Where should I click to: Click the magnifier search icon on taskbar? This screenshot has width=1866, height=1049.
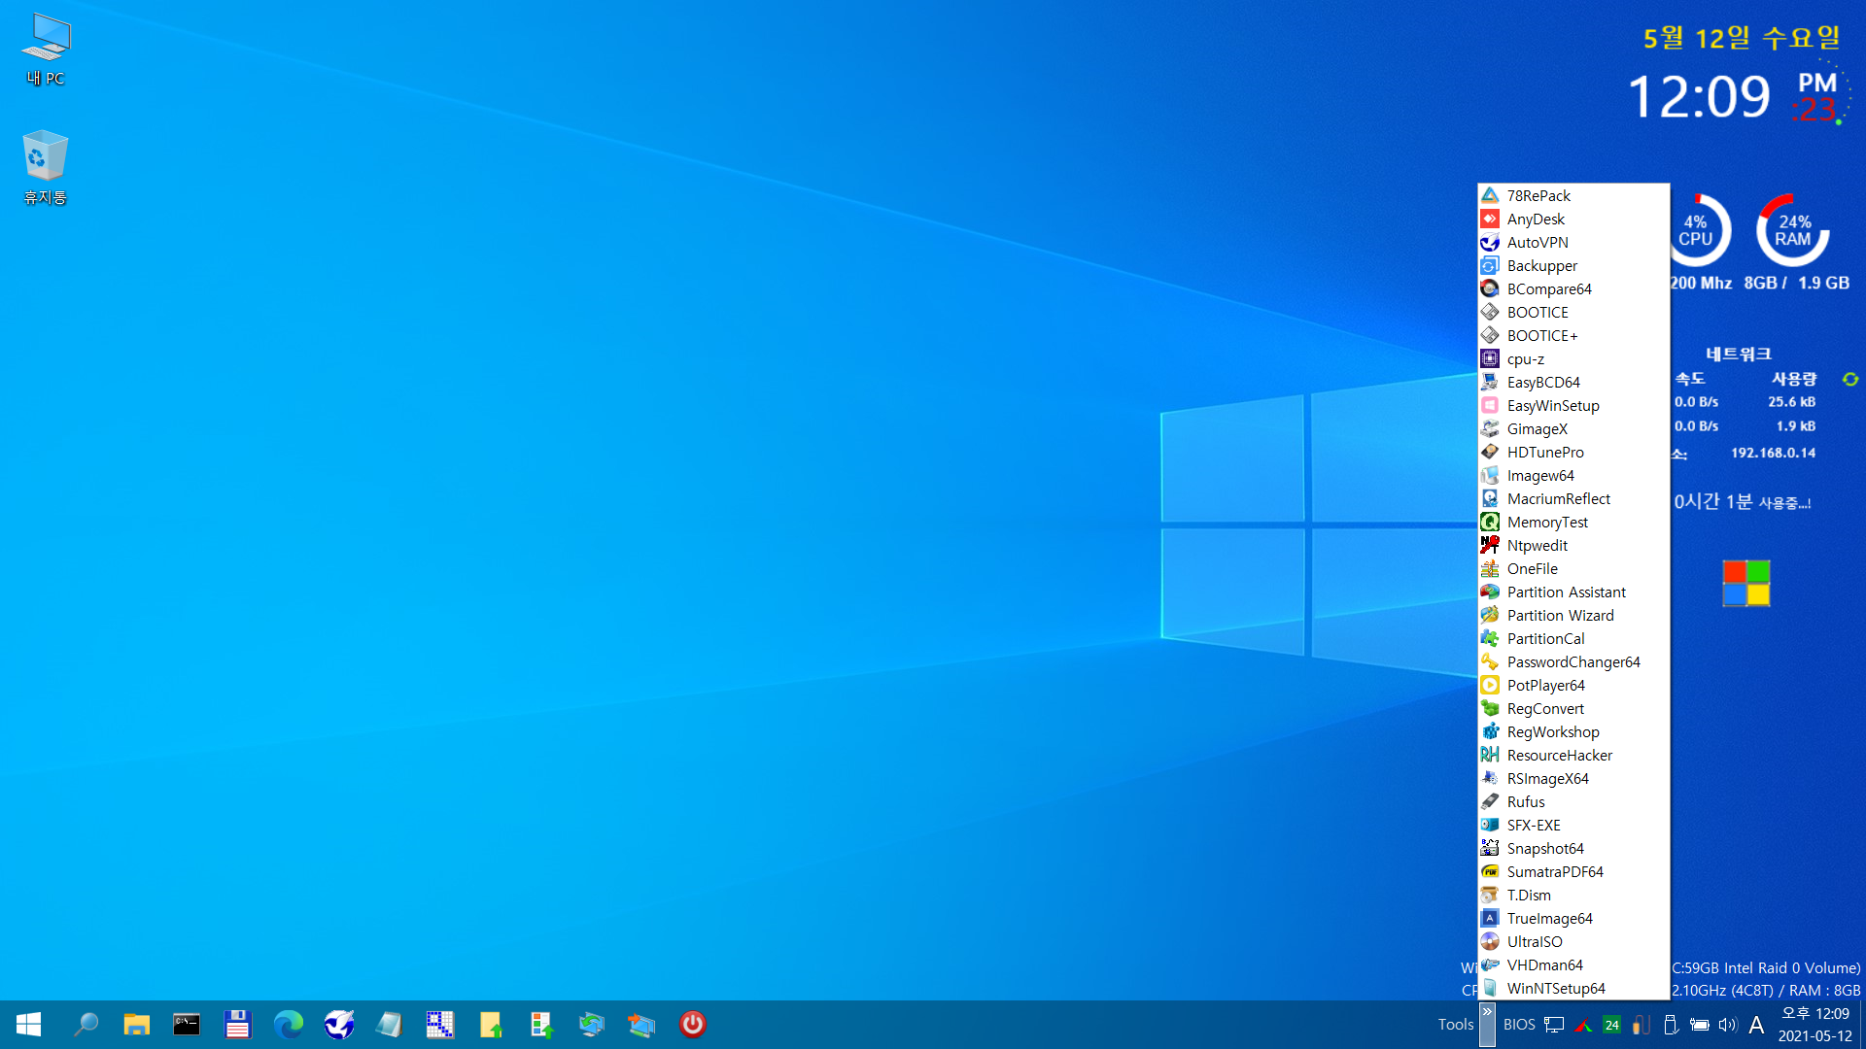[86, 1025]
